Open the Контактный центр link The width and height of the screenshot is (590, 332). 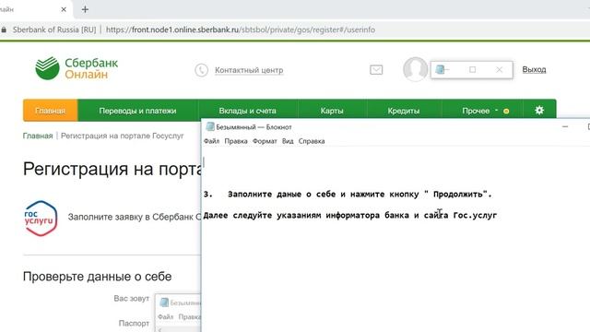pyautogui.click(x=249, y=70)
